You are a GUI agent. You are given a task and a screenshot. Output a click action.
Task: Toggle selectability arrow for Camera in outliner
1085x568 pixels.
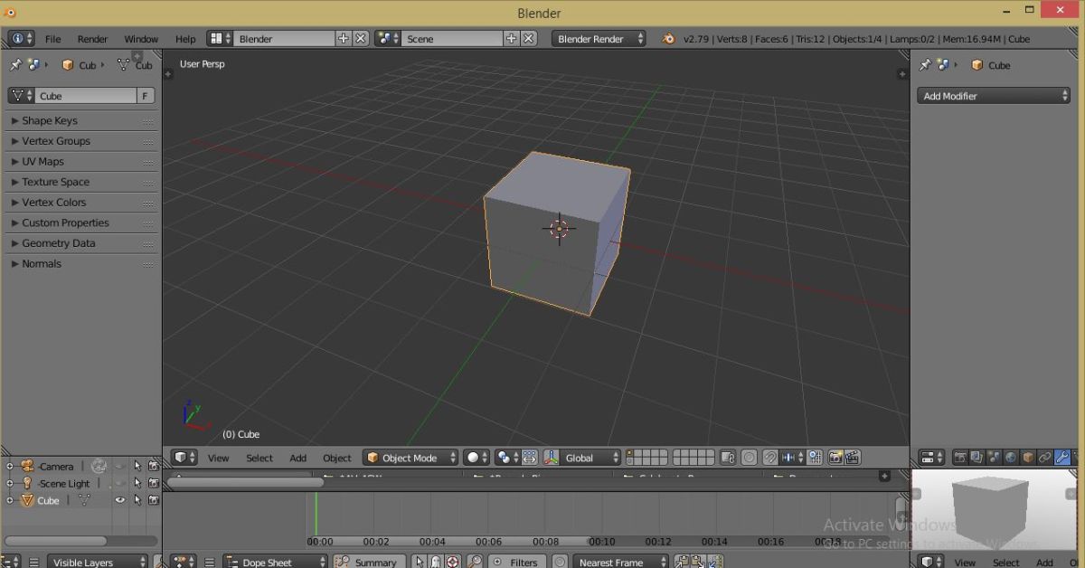[x=137, y=467]
